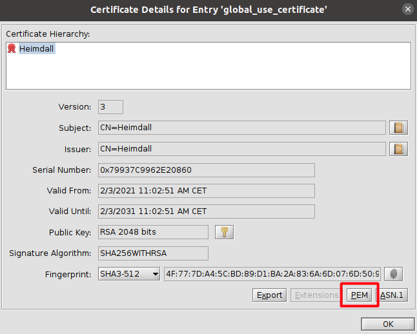Click the Valid From date field

206,191
